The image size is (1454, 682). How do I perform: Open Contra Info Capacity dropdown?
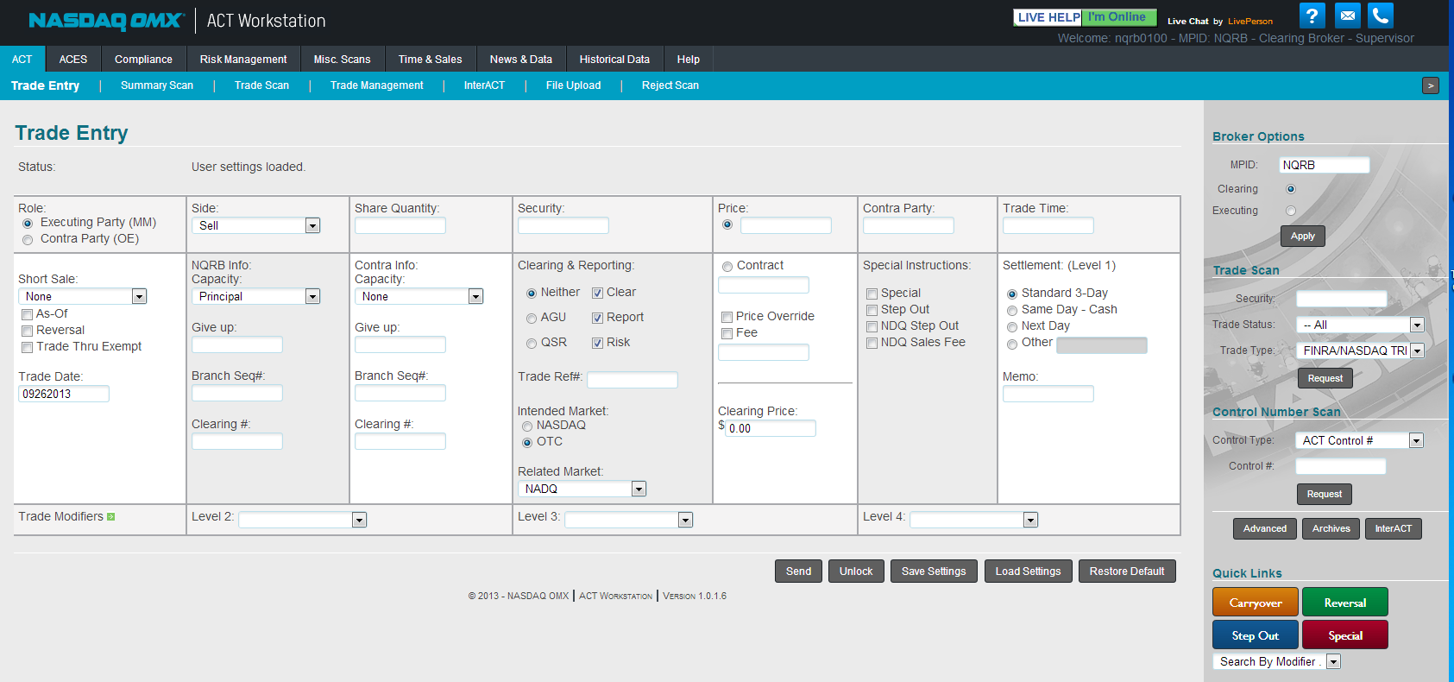pyautogui.click(x=419, y=296)
